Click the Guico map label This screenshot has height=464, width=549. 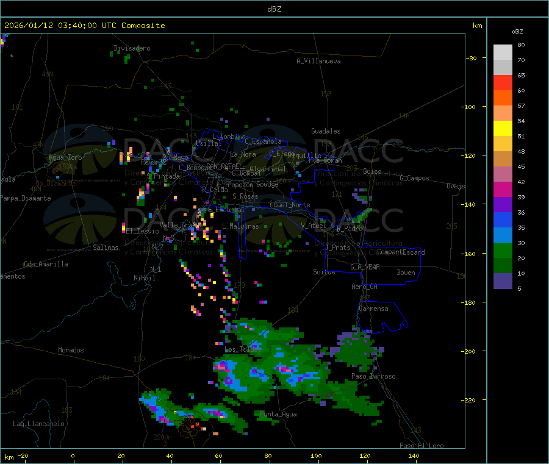click(x=372, y=171)
